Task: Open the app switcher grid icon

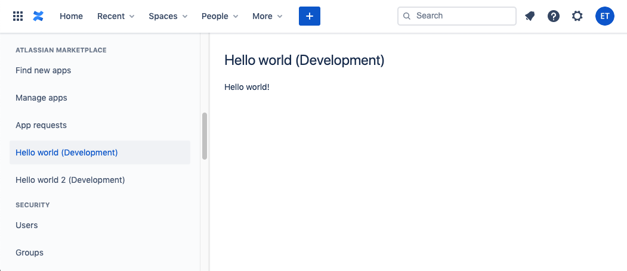Action: click(x=18, y=16)
